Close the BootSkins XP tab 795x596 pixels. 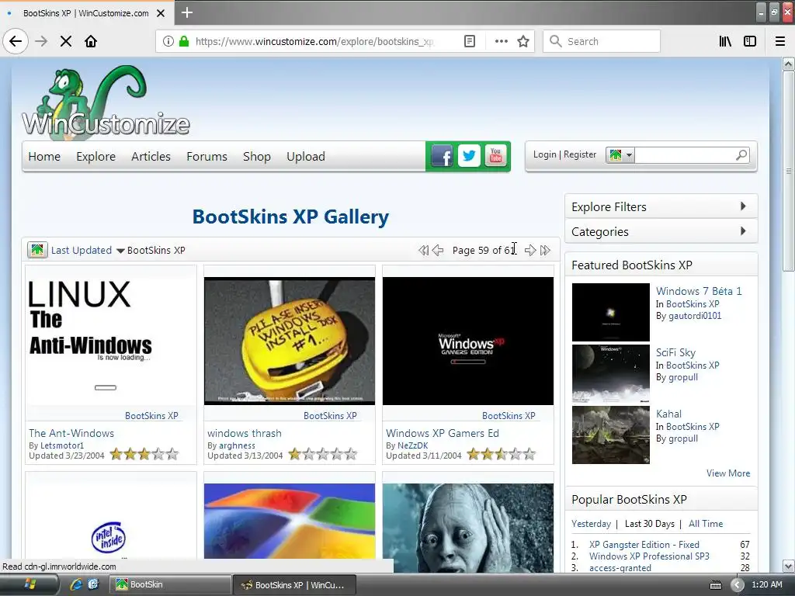[x=161, y=13]
